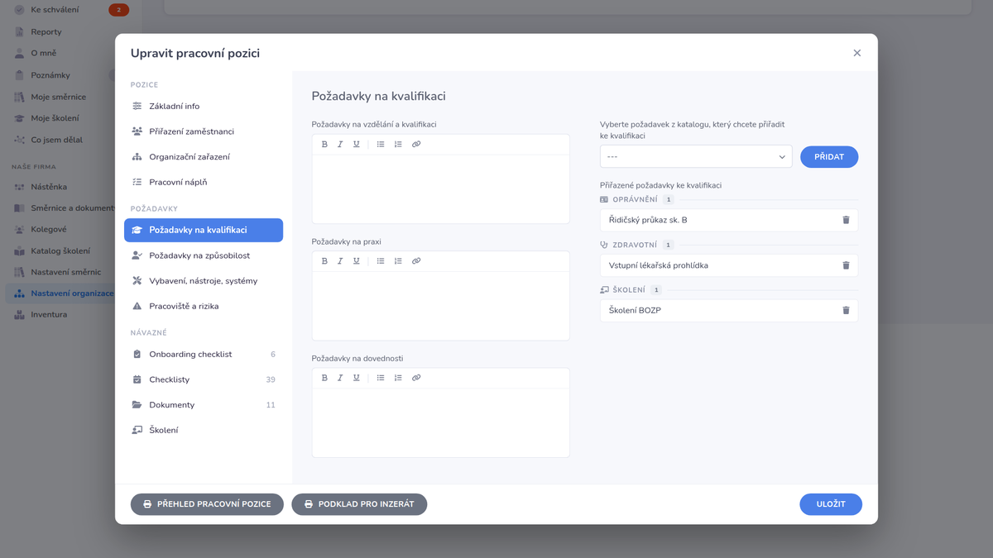Image resolution: width=993 pixels, height=558 pixels.
Task: Close the Upravit pracovní pozici dialog
Action: point(857,53)
